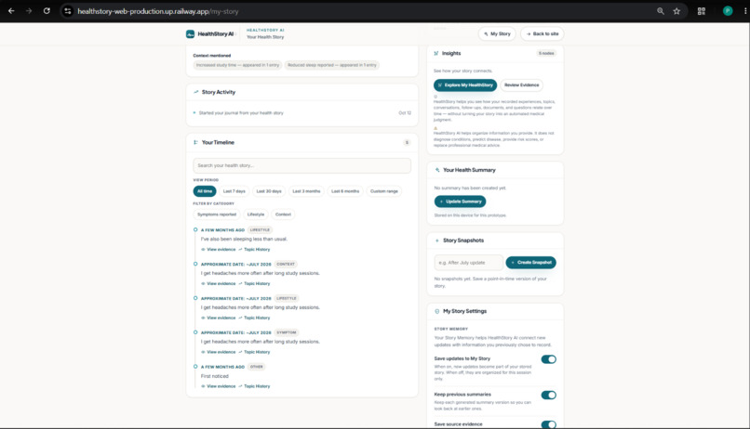
Task: View evidence for sleeping less entry
Action: point(219,250)
